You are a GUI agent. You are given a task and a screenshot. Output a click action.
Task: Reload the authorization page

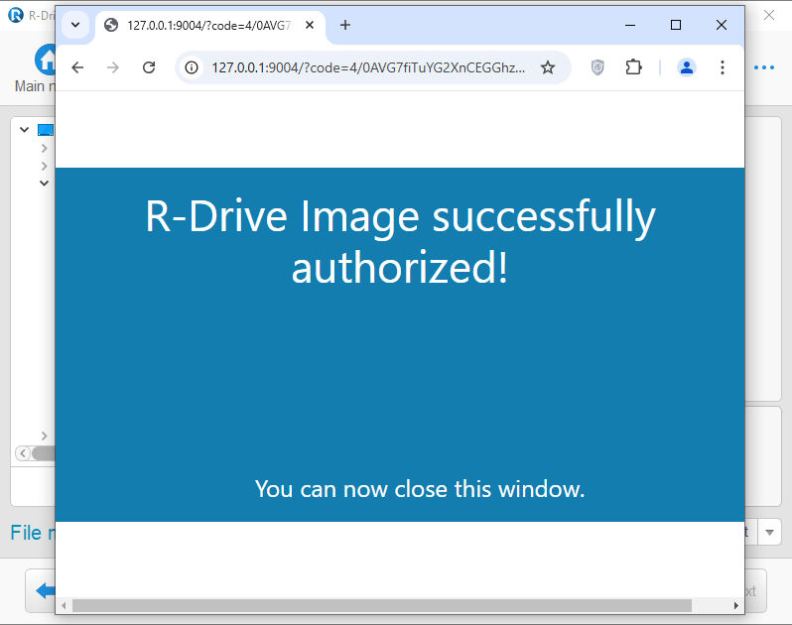[x=149, y=67]
